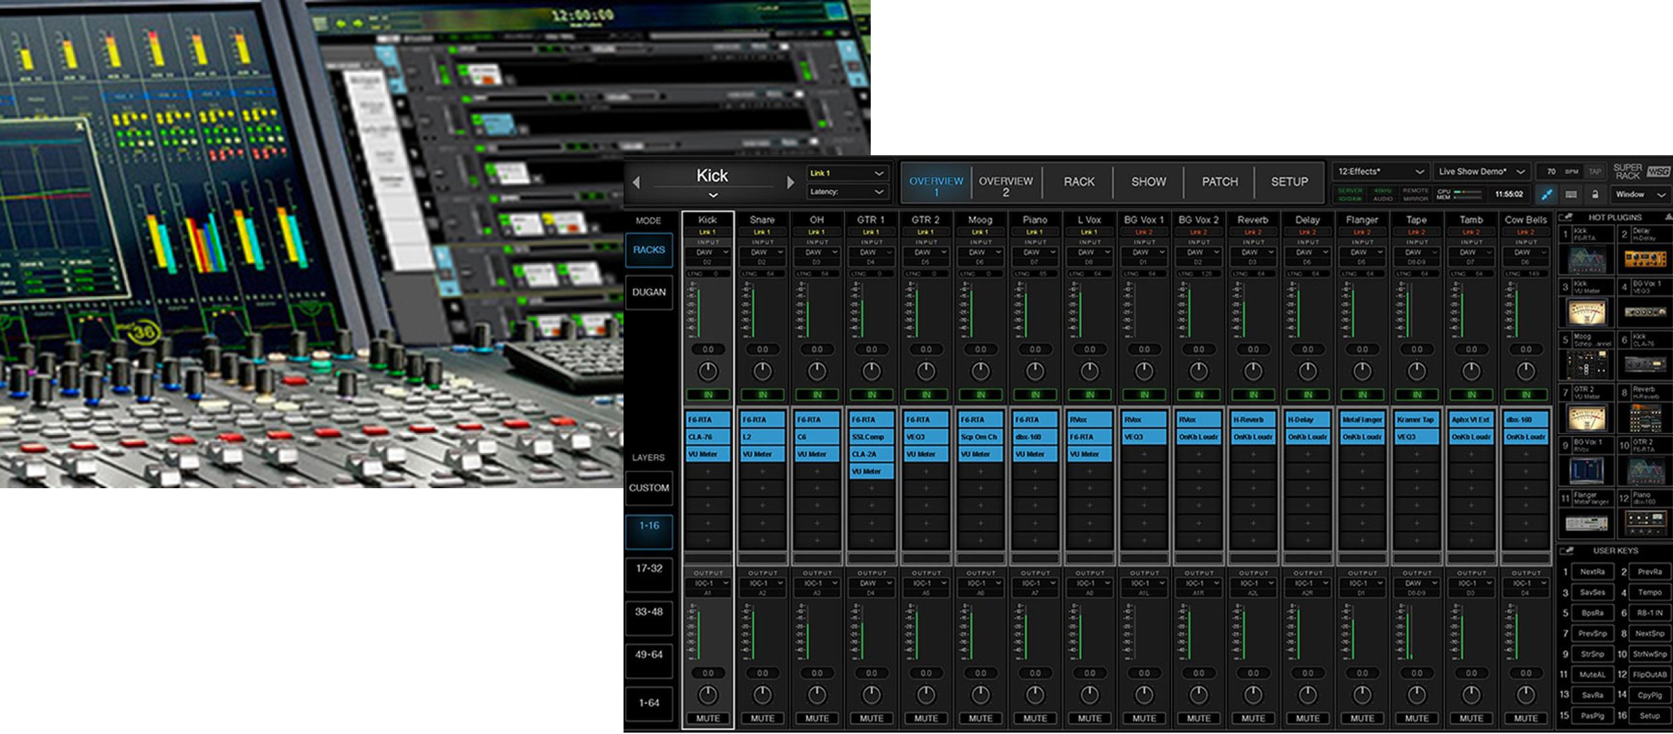Select the CLA-76 plugin on Kick
Viewport: 1673px width, 734px height.
[x=707, y=437]
